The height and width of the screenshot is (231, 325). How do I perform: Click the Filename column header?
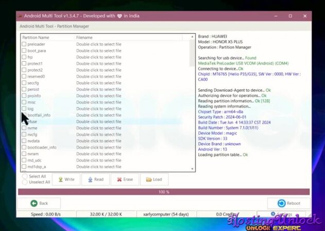[84, 37]
